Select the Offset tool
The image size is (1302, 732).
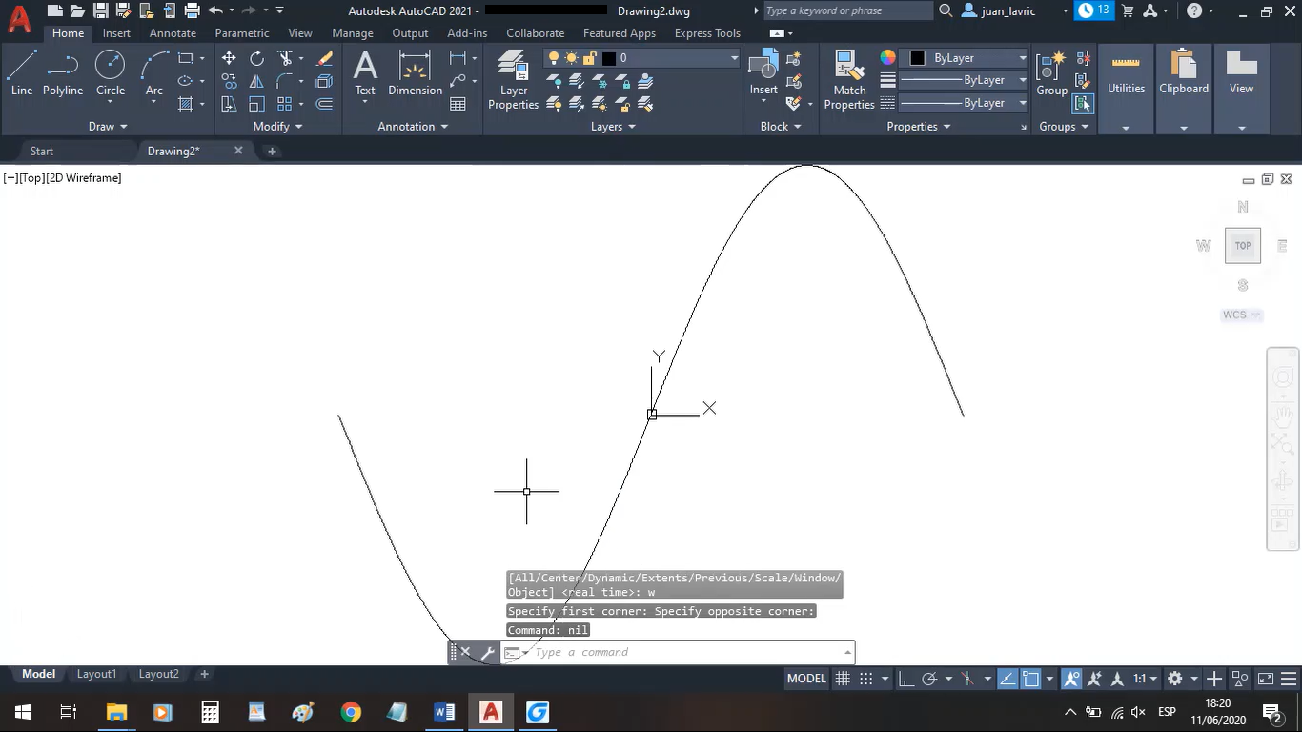coord(324,104)
